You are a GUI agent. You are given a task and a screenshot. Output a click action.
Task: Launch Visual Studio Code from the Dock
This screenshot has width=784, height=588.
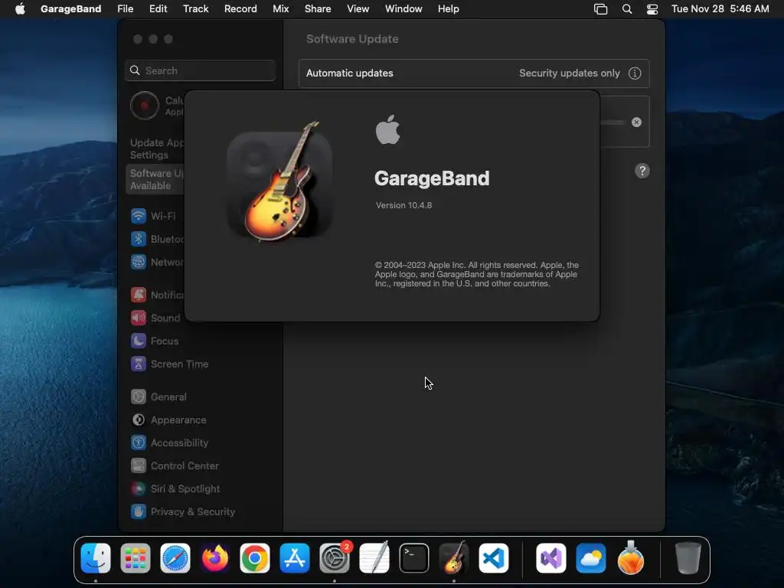coord(494,558)
